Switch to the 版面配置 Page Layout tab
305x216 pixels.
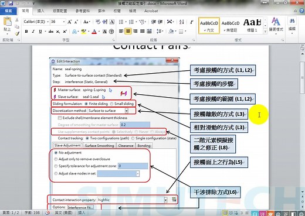tap(60, 11)
